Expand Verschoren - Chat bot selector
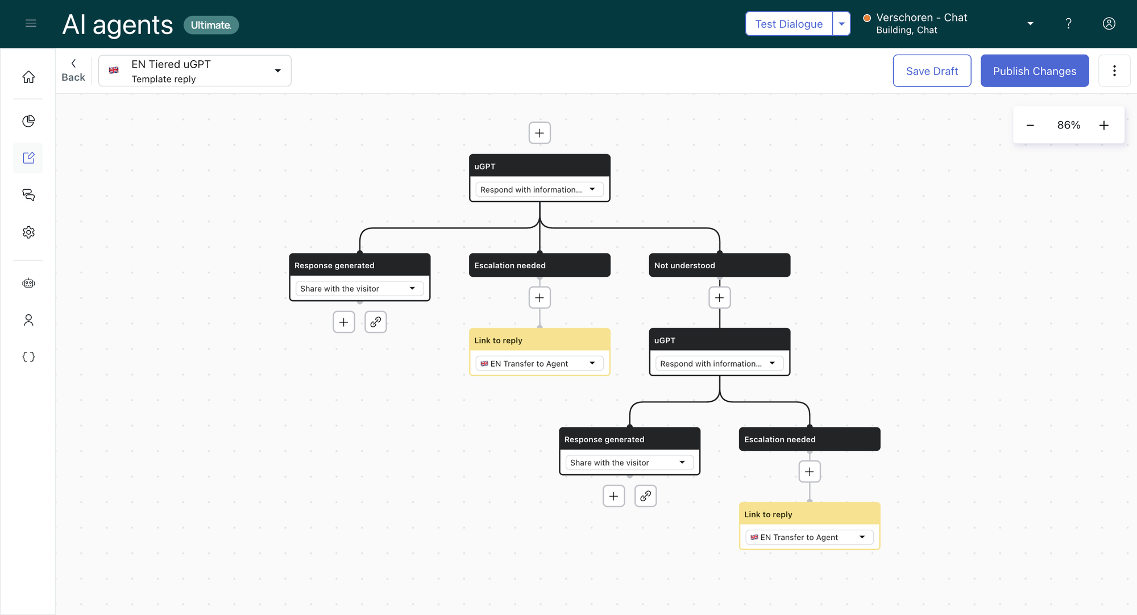Image resolution: width=1137 pixels, height=615 pixels. (1030, 24)
